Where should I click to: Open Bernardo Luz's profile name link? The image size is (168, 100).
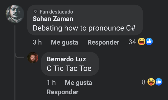click(x=66, y=59)
